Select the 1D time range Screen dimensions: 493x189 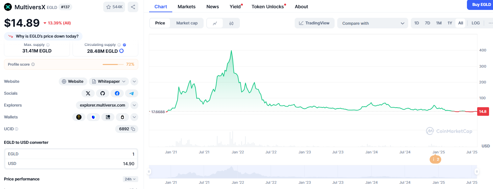tap(416, 23)
